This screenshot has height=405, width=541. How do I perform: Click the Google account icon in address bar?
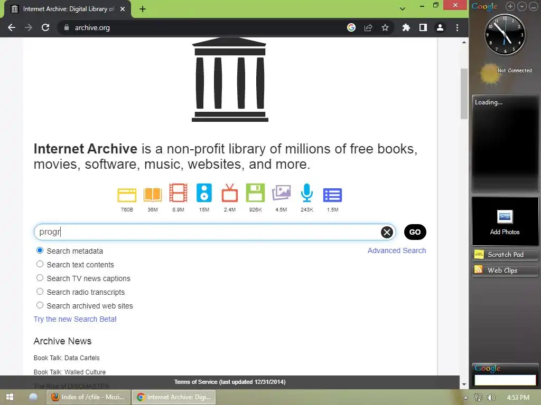(351, 27)
